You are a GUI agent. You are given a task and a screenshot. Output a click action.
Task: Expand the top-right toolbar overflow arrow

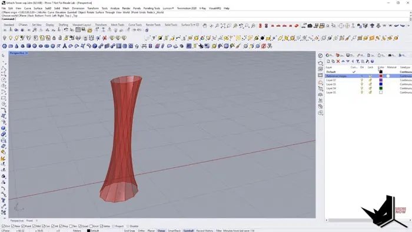(408, 26)
